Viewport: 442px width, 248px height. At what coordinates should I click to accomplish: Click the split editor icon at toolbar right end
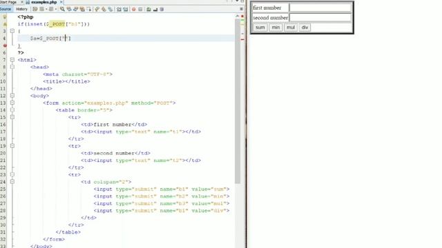click(241, 9)
